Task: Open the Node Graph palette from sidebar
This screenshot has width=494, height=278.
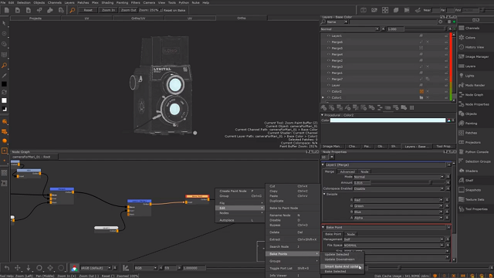Action: tap(474, 94)
